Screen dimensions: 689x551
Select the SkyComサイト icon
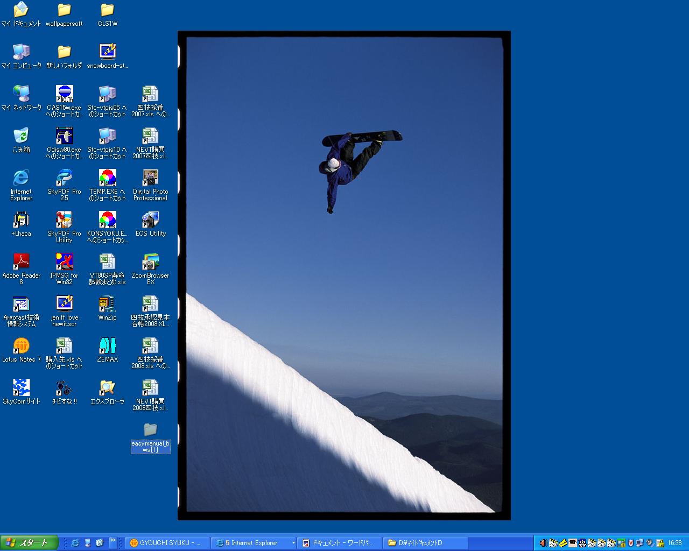click(x=21, y=392)
